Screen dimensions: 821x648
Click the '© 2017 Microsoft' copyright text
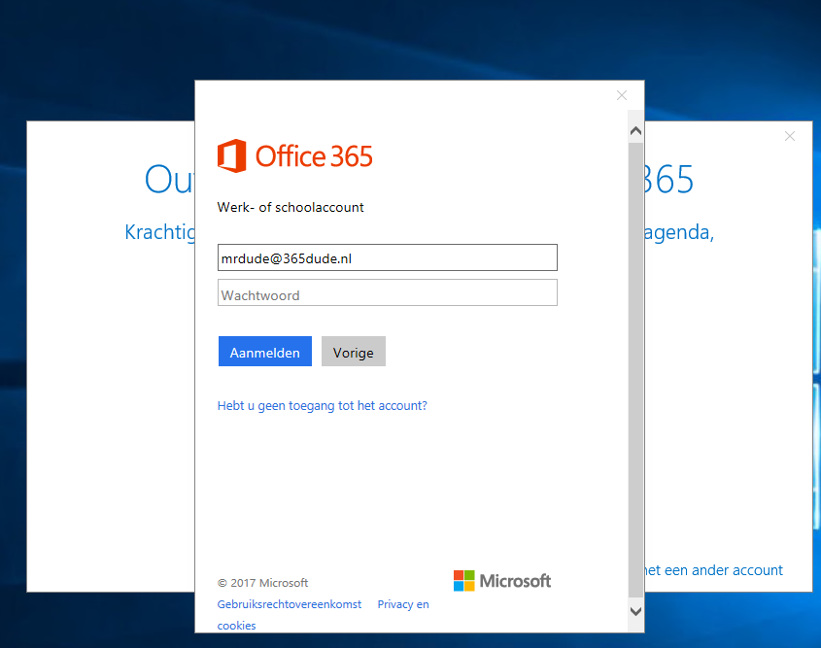coord(262,583)
